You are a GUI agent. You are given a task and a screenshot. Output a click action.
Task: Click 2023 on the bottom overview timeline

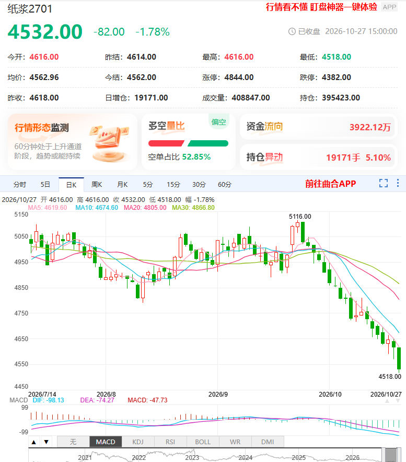(x=192, y=458)
